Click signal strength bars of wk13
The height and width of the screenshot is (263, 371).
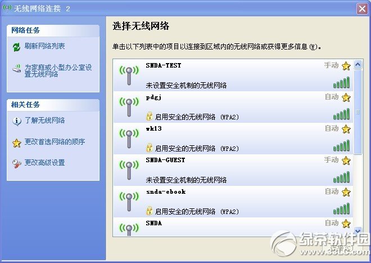[x=341, y=145]
